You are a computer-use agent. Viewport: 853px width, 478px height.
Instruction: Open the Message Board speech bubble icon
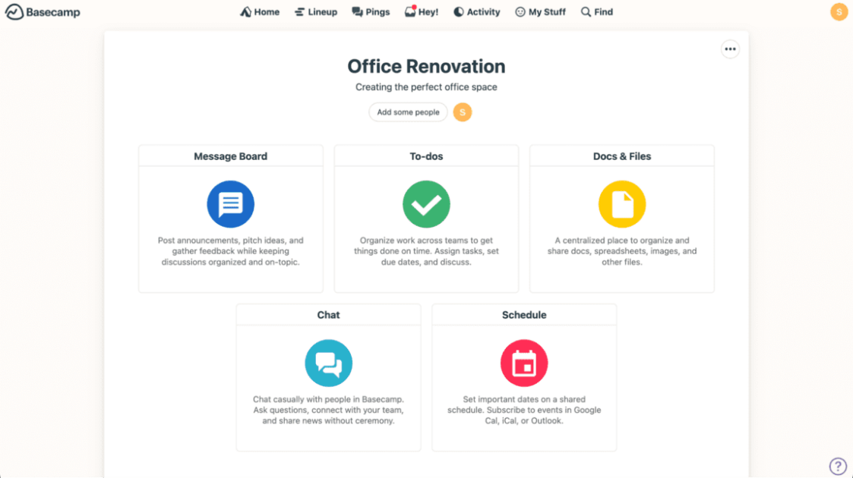230,203
